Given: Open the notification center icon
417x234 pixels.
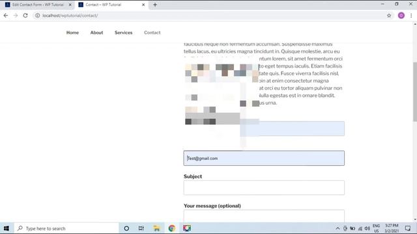Looking at the screenshot, I should pyautogui.click(x=407, y=228).
